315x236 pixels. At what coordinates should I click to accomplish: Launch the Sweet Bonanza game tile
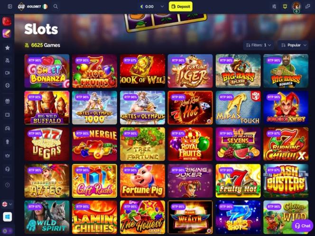click(x=47, y=71)
